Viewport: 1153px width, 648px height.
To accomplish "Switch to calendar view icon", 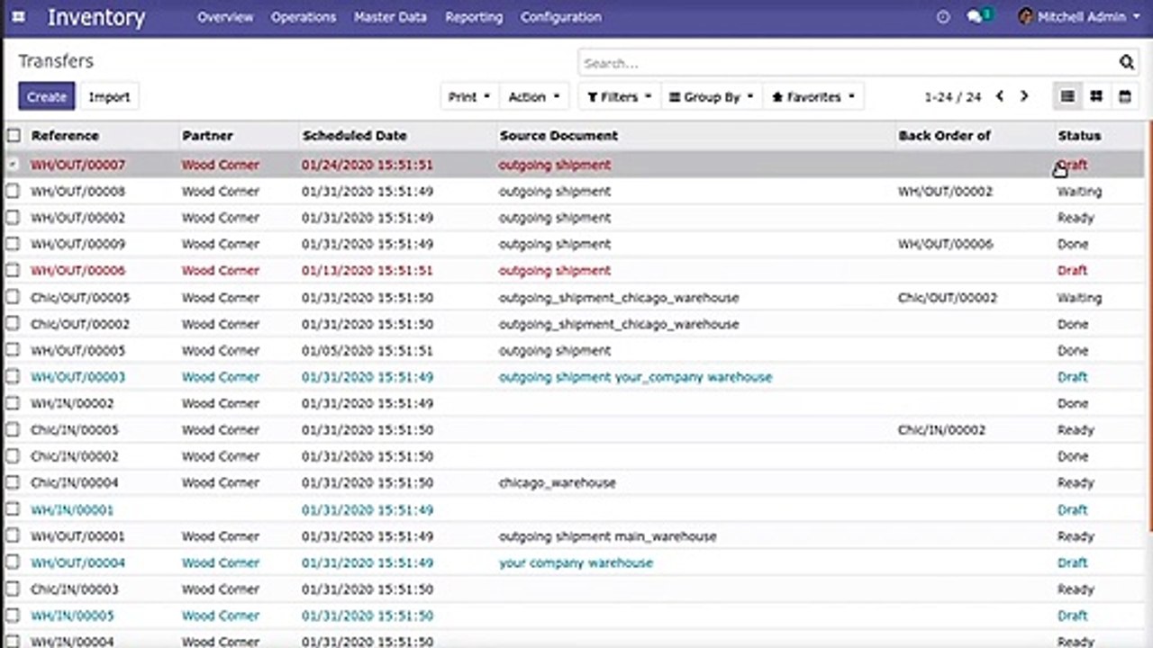I will coord(1124,96).
